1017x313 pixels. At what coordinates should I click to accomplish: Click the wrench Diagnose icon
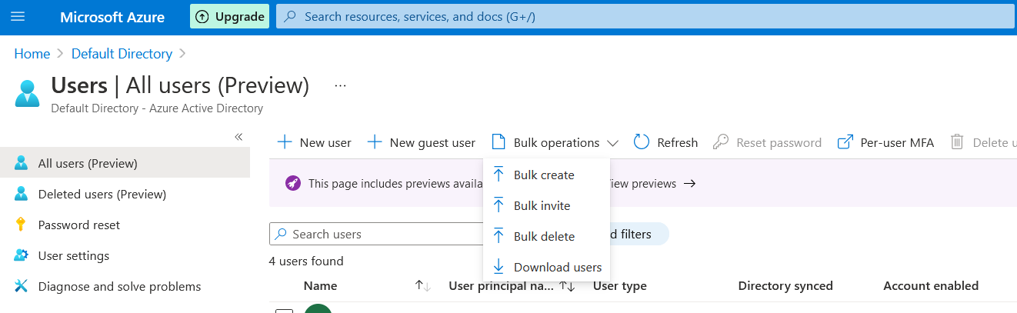pyautogui.click(x=22, y=286)
